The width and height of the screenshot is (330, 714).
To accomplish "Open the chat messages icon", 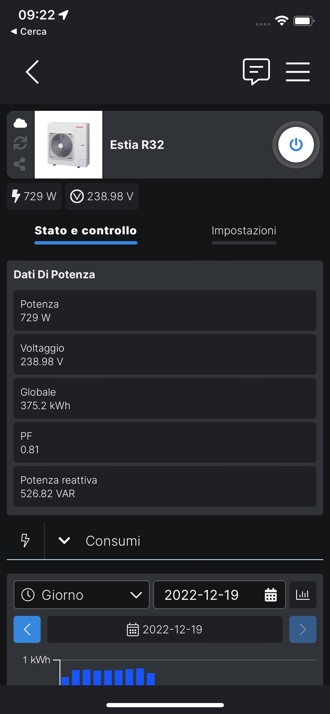I will tap(256, 72).
